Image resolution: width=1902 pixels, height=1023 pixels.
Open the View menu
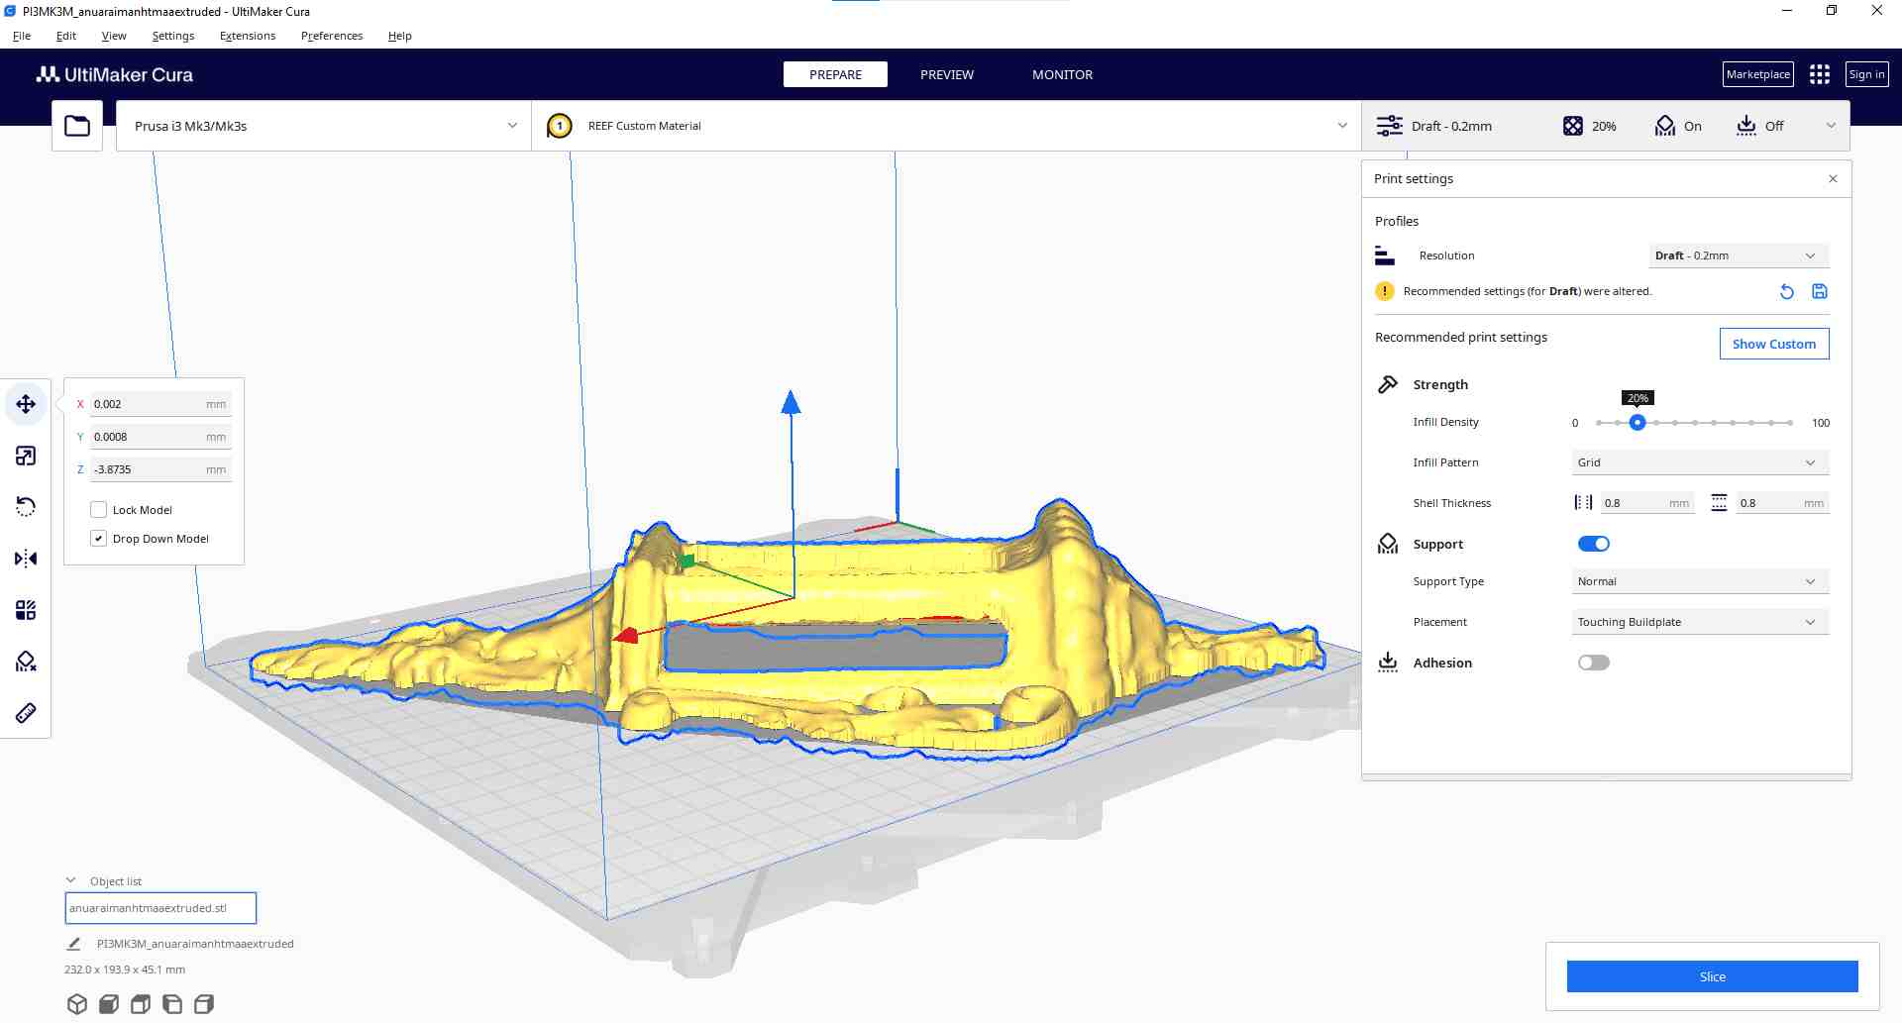click(114, 36)
